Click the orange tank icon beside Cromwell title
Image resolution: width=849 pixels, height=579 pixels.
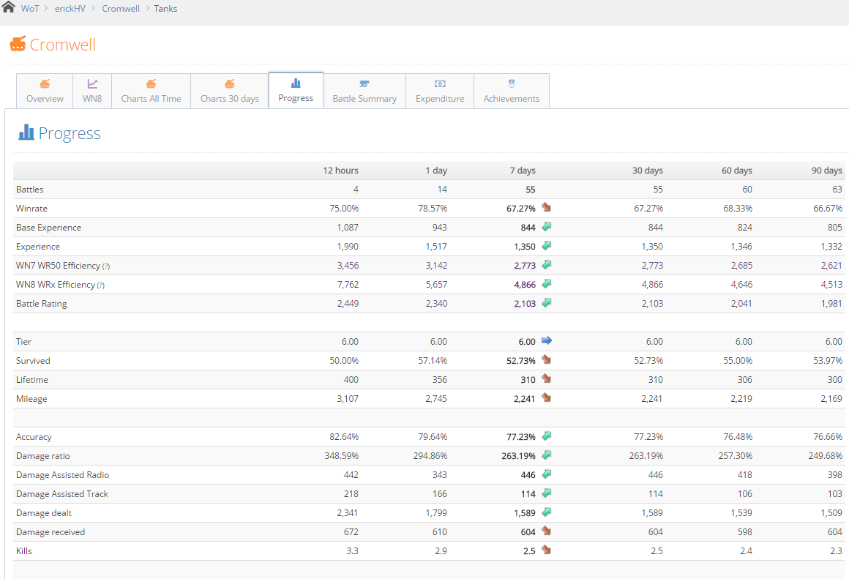pyautogui.click(x=18, y=45)
